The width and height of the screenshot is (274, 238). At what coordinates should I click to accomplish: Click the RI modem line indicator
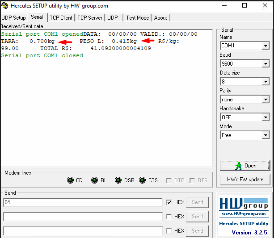click(95, 180)
